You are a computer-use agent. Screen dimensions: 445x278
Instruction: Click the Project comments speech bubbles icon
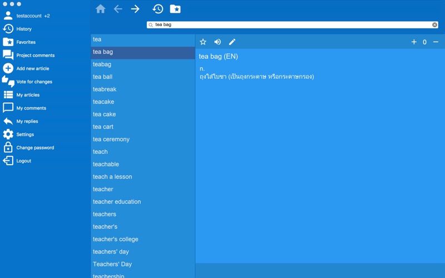8,55
